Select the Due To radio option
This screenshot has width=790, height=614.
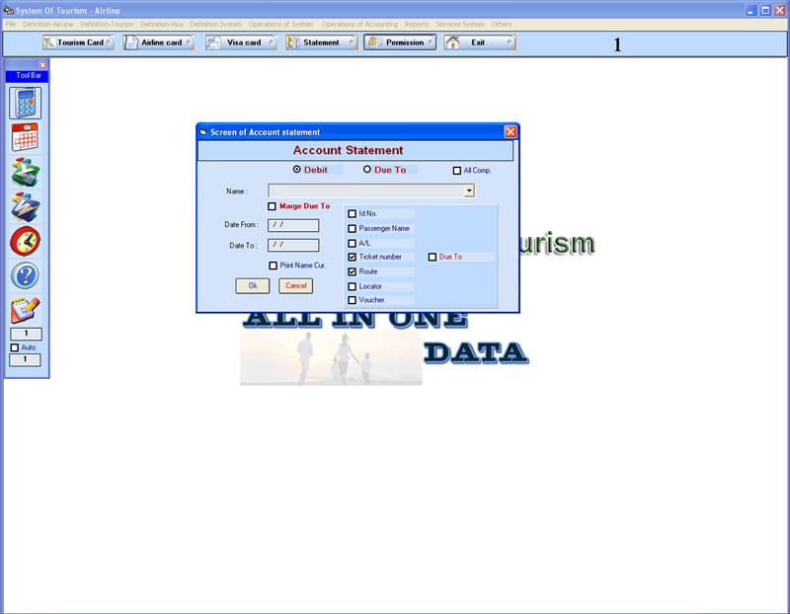[367, 170]
